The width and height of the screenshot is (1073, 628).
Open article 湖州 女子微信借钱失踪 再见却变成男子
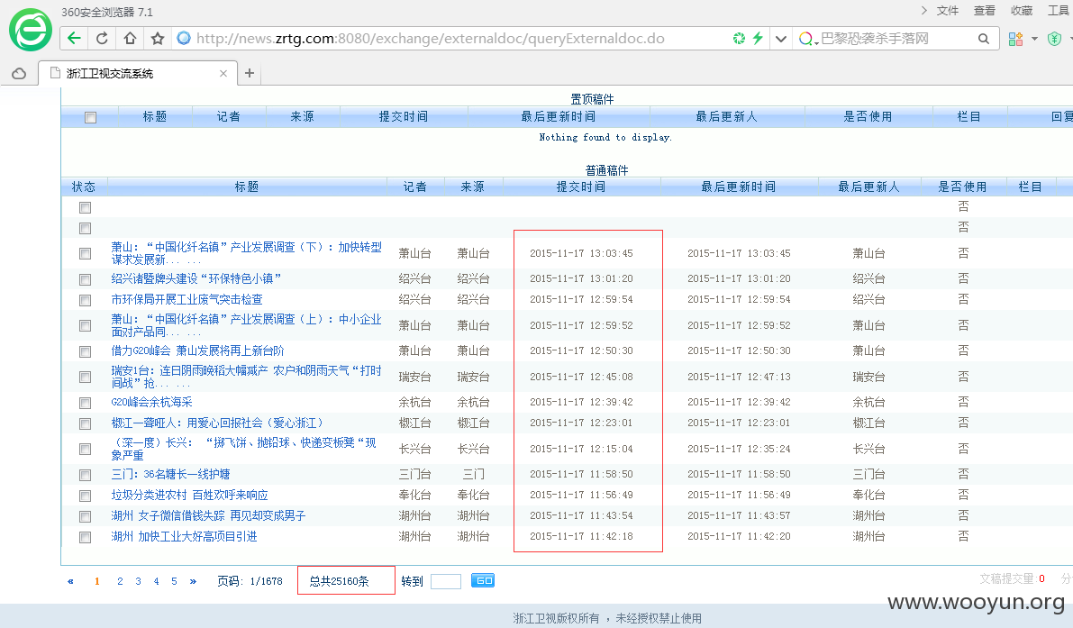coord(208,515)
